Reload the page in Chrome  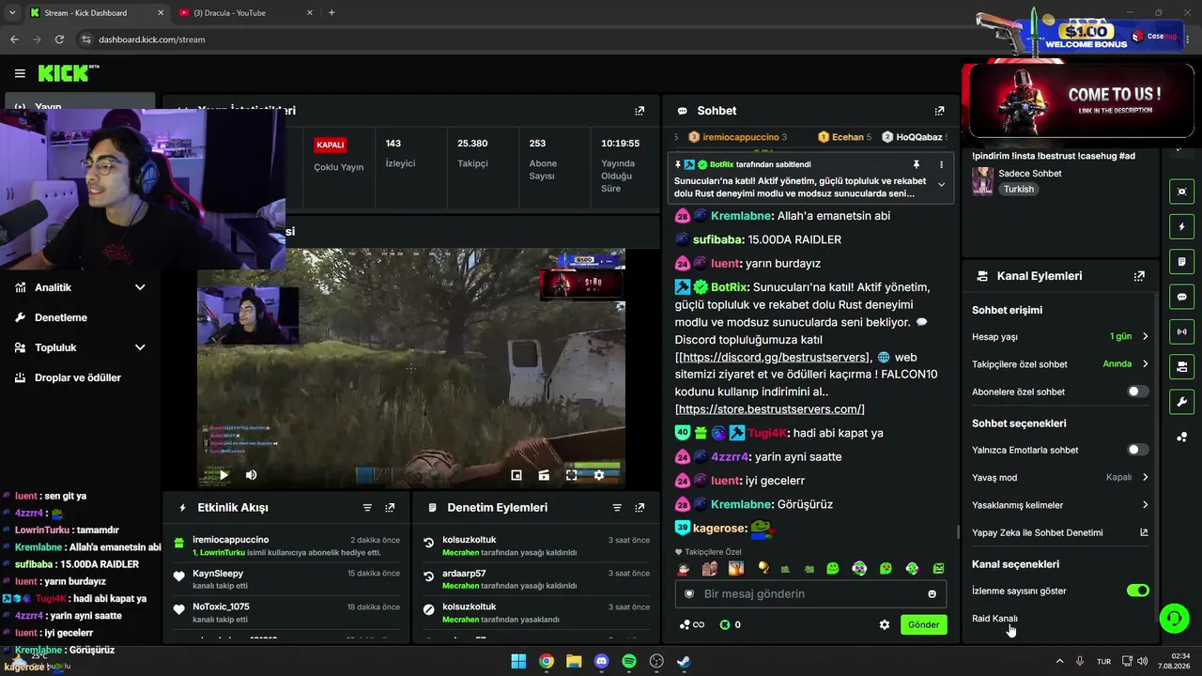(x=59, y=39)
